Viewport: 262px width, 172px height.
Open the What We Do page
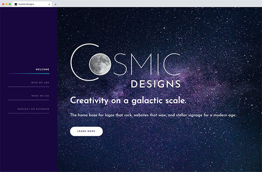pos(40,96)
